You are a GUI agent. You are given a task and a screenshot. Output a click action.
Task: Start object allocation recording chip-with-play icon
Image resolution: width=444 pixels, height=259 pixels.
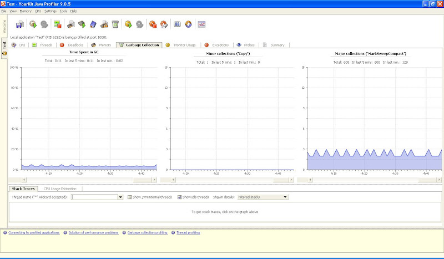[x=82, y=24]
